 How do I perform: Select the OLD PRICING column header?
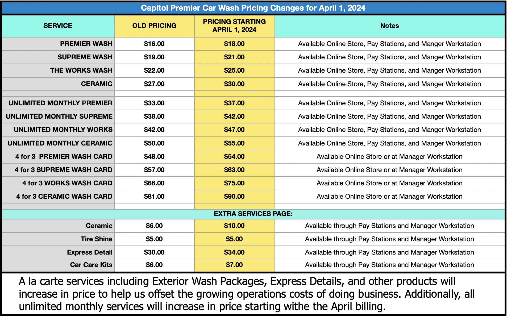(x=154, y=26)
